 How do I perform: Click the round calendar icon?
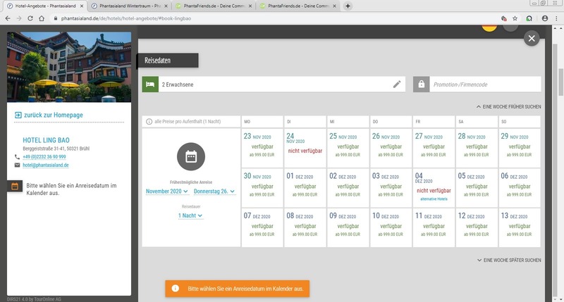click(190, 158)
